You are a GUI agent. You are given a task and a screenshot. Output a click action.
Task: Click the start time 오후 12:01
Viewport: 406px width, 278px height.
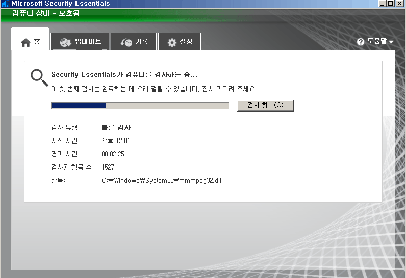pos(115,141)
